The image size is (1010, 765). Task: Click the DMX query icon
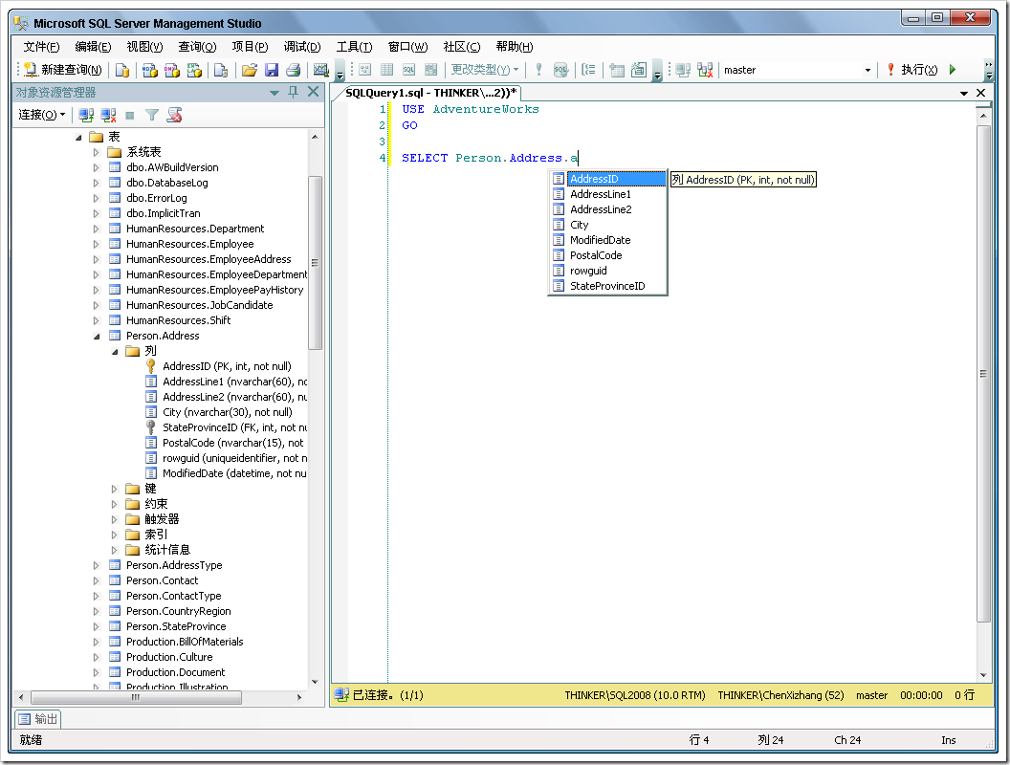[172, 70]
